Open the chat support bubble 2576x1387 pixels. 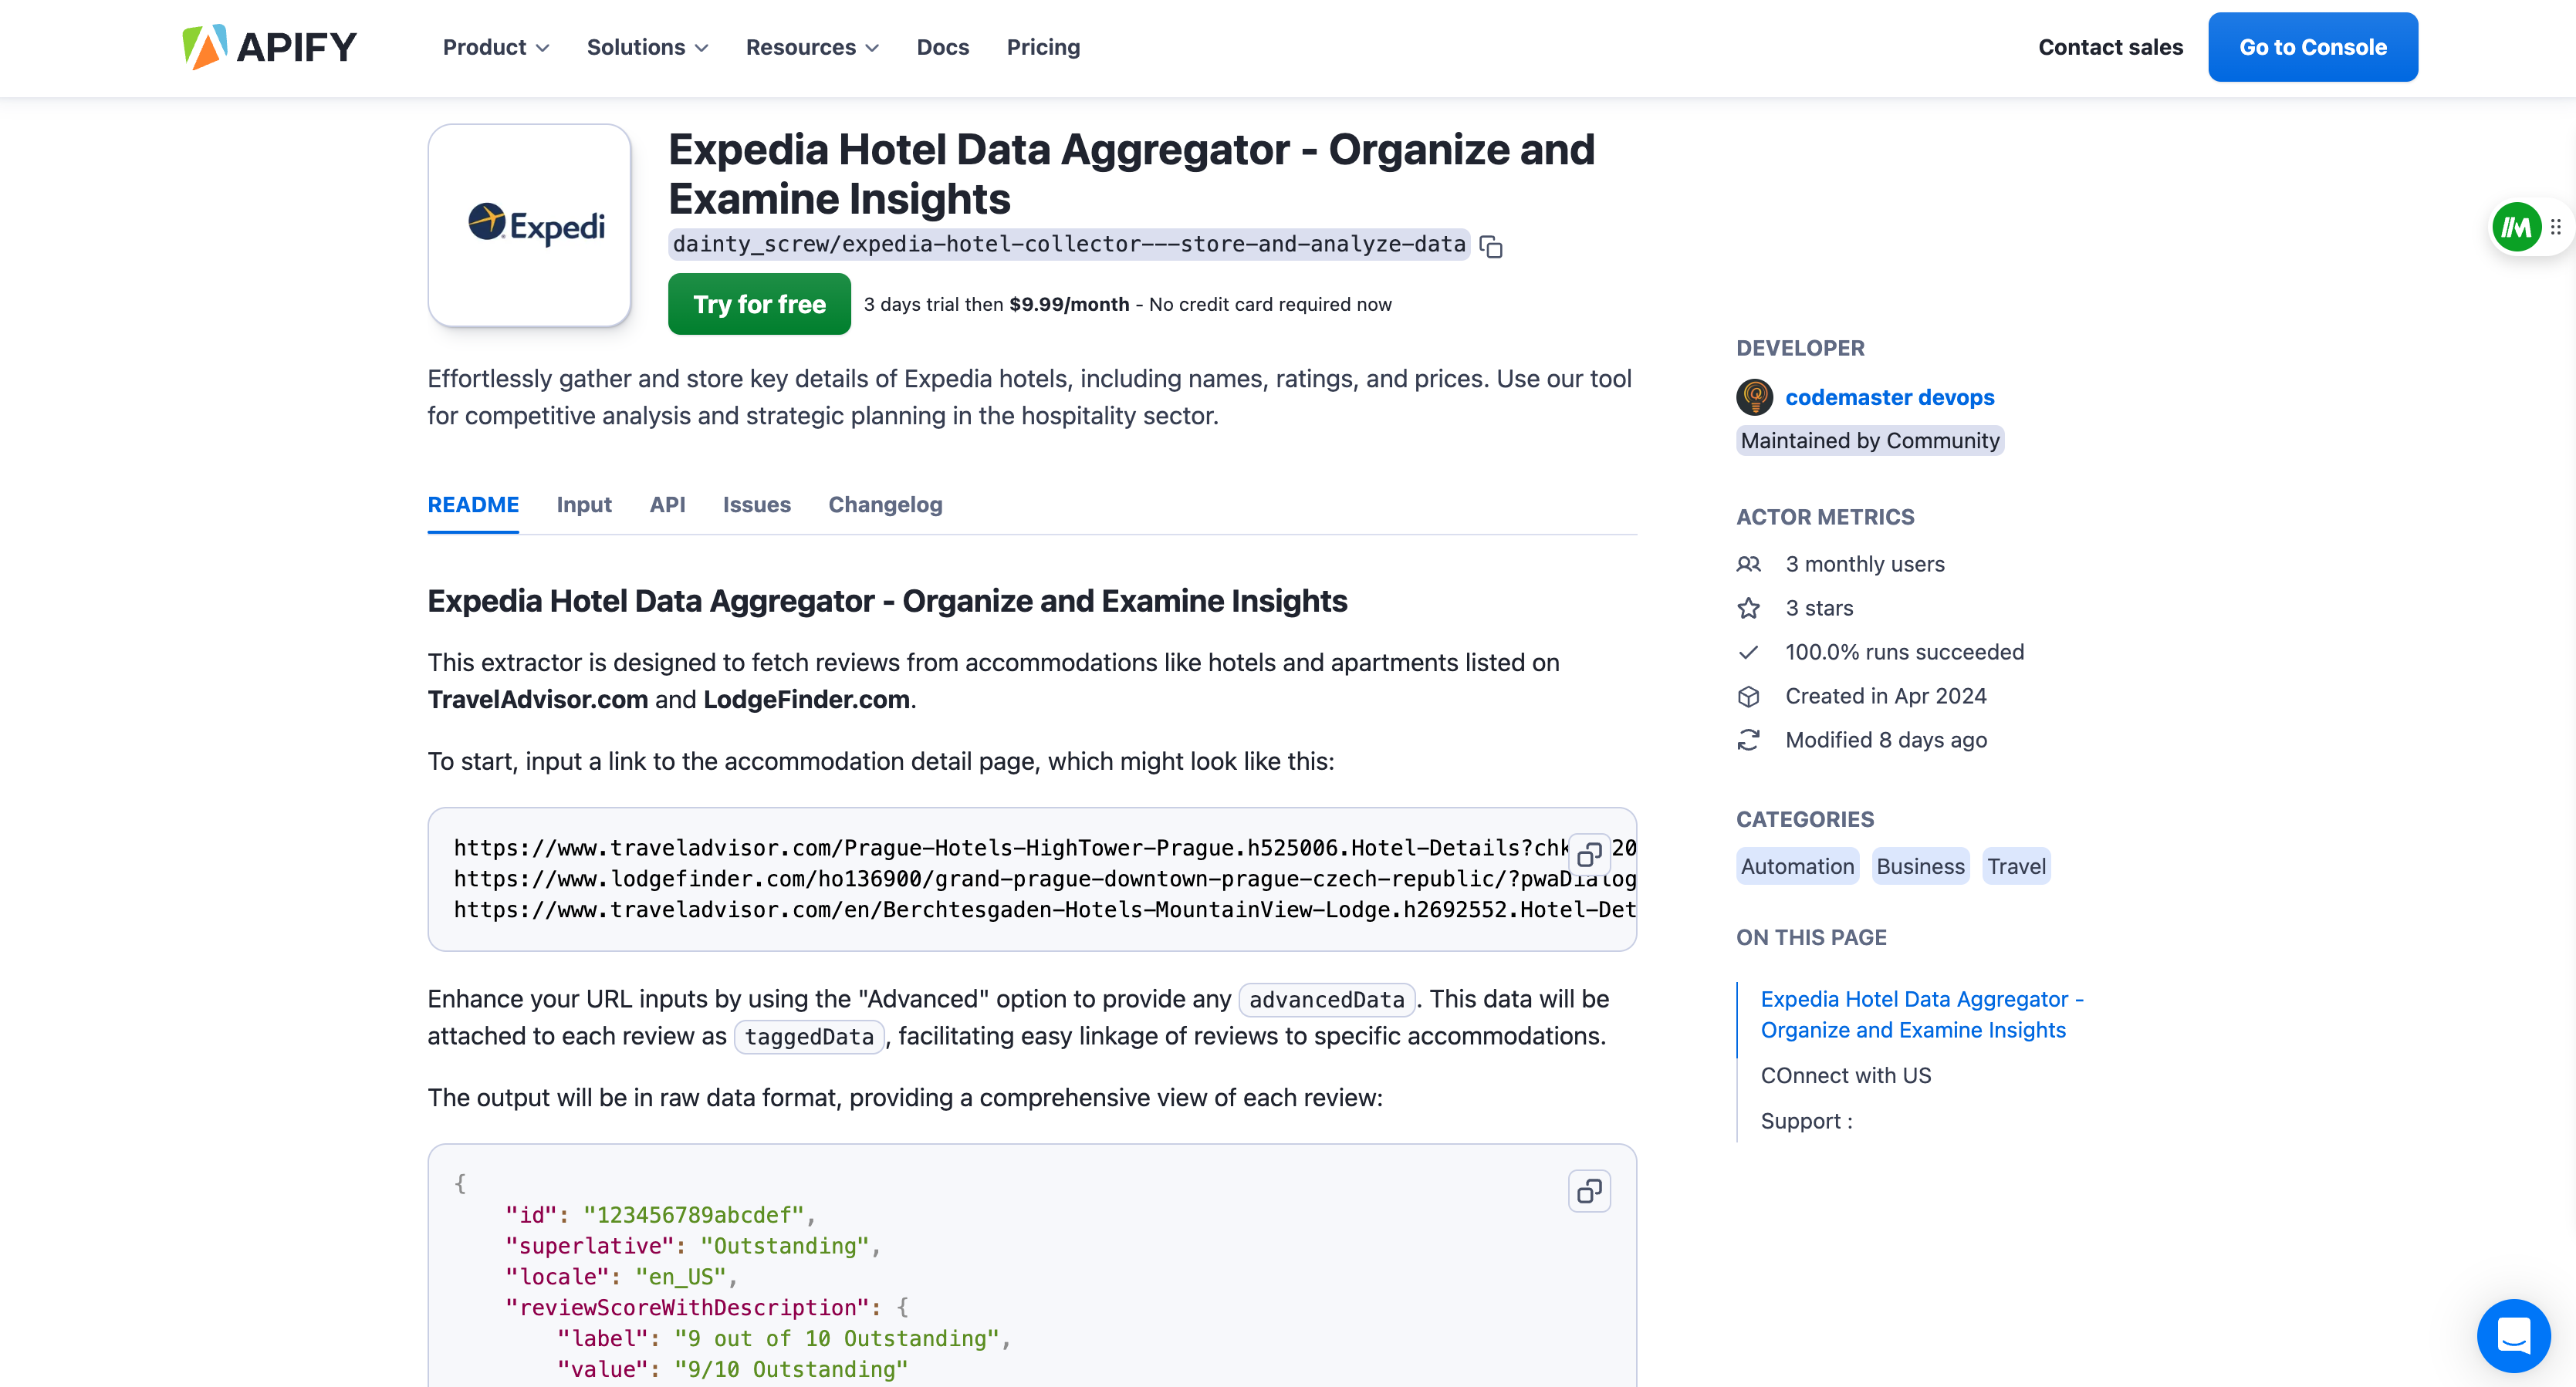(x=2513, y=1335)
